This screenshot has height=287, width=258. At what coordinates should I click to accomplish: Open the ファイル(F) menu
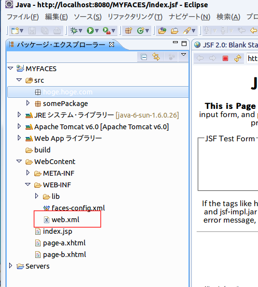23,17
